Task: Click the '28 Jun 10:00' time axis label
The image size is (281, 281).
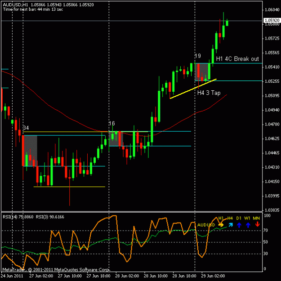Action: click(x=156, y=276)
